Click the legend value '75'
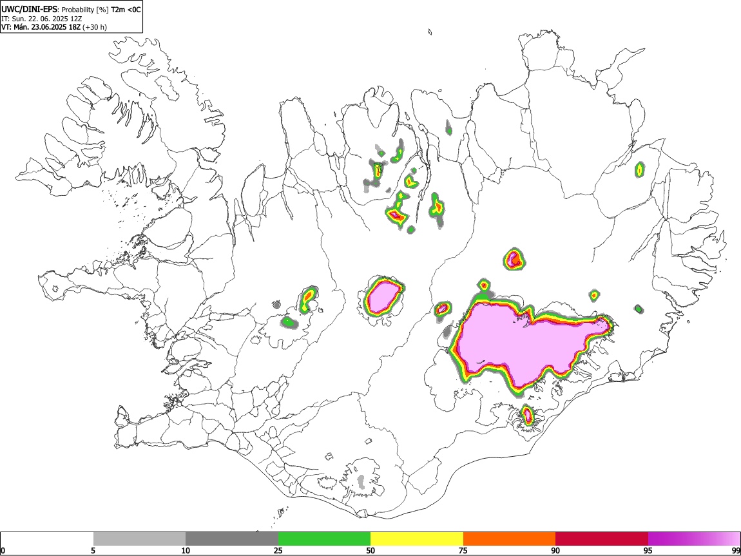This screenshot has width=741, height=556. (x=463, y=551)
